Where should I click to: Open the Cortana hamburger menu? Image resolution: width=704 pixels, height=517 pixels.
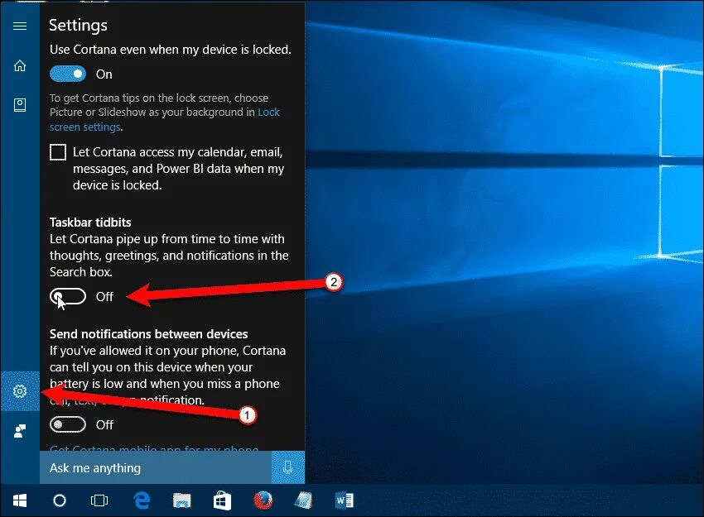20,26
